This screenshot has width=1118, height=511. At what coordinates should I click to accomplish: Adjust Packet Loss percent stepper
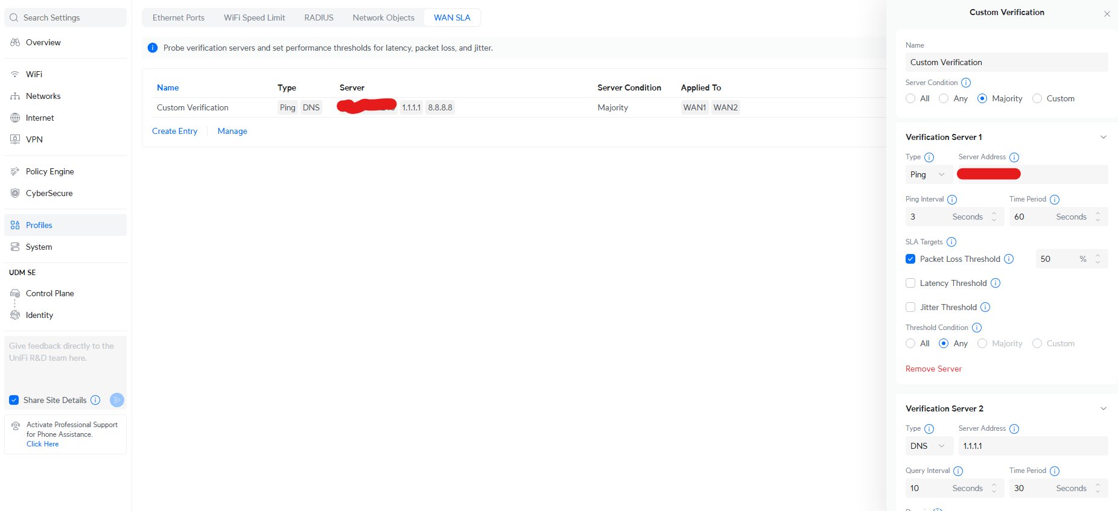(x=1098, y=259)
